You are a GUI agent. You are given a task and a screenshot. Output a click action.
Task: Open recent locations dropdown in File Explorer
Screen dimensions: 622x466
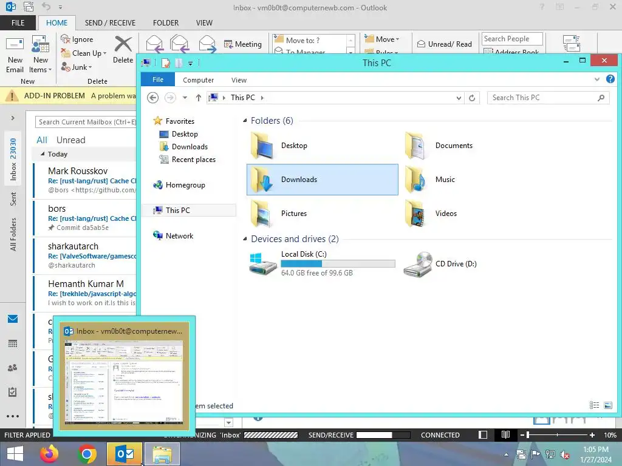click(x=185, y=98)
